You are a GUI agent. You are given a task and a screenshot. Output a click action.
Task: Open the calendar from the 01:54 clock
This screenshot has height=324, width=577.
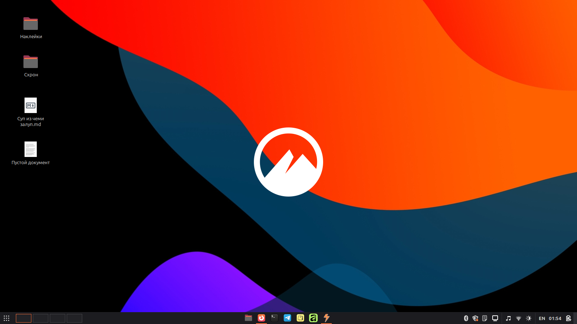(x=555, y=318)
